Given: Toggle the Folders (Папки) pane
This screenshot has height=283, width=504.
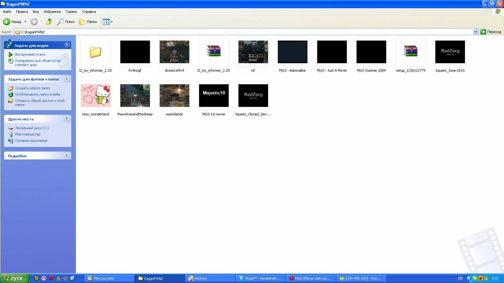Looking at the screenshot, I should pyautogui.click(x=88, y=22).
